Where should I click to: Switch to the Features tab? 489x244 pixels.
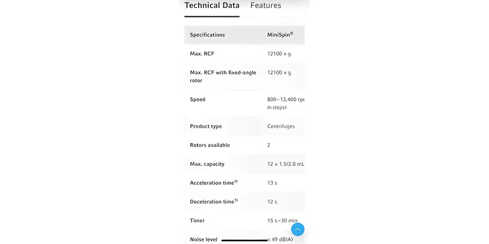(266, 5)
